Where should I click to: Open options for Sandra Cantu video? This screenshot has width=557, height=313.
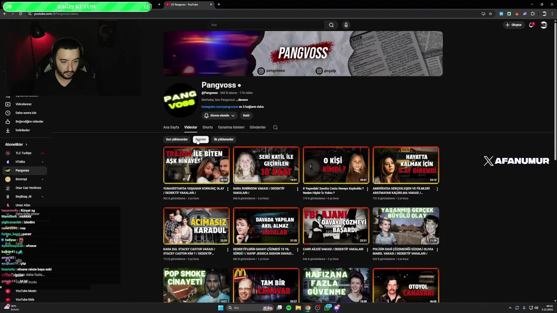click(367, 189)
